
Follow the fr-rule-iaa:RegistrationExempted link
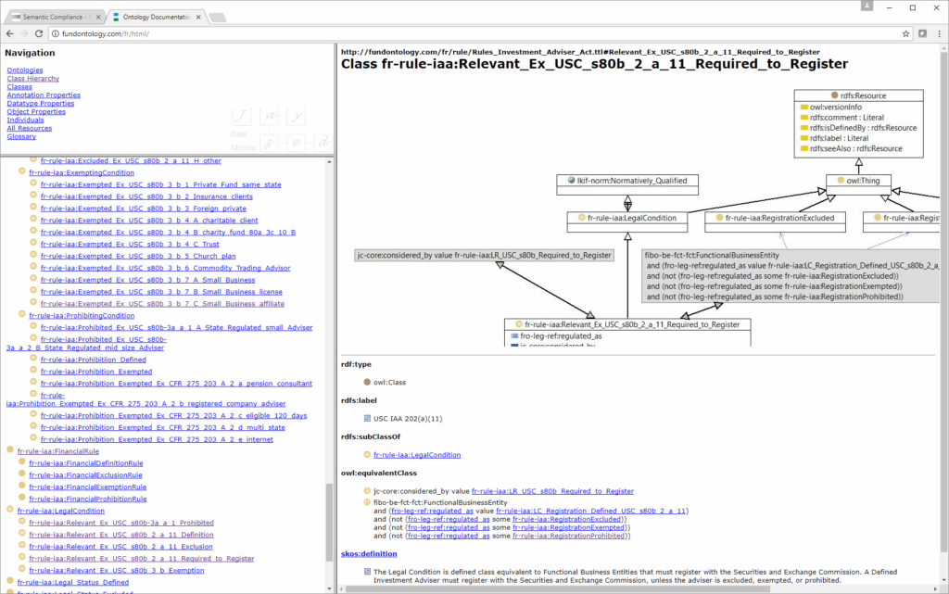click(x=568, y=527)
